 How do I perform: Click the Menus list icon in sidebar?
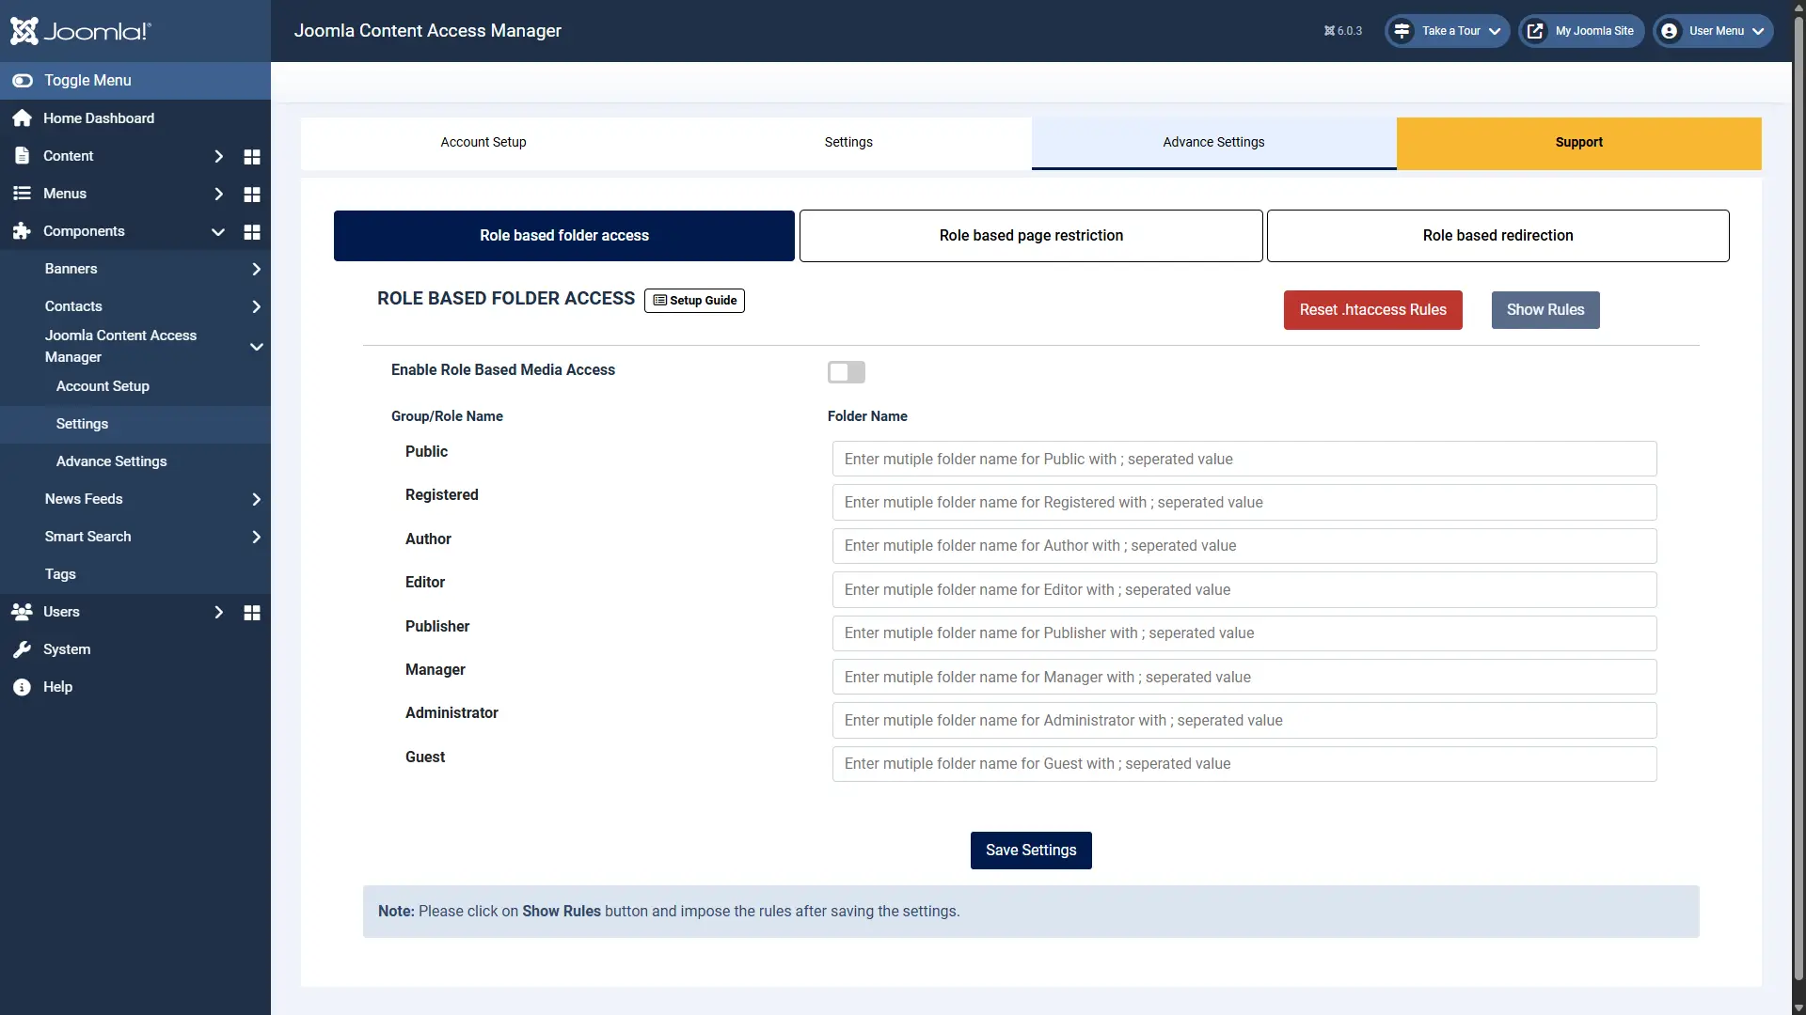click(x=22, y=194)
